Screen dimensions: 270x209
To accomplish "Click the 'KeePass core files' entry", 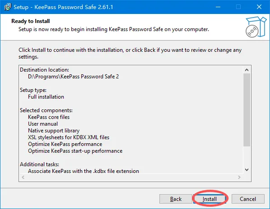I will (x=49, y=117).
